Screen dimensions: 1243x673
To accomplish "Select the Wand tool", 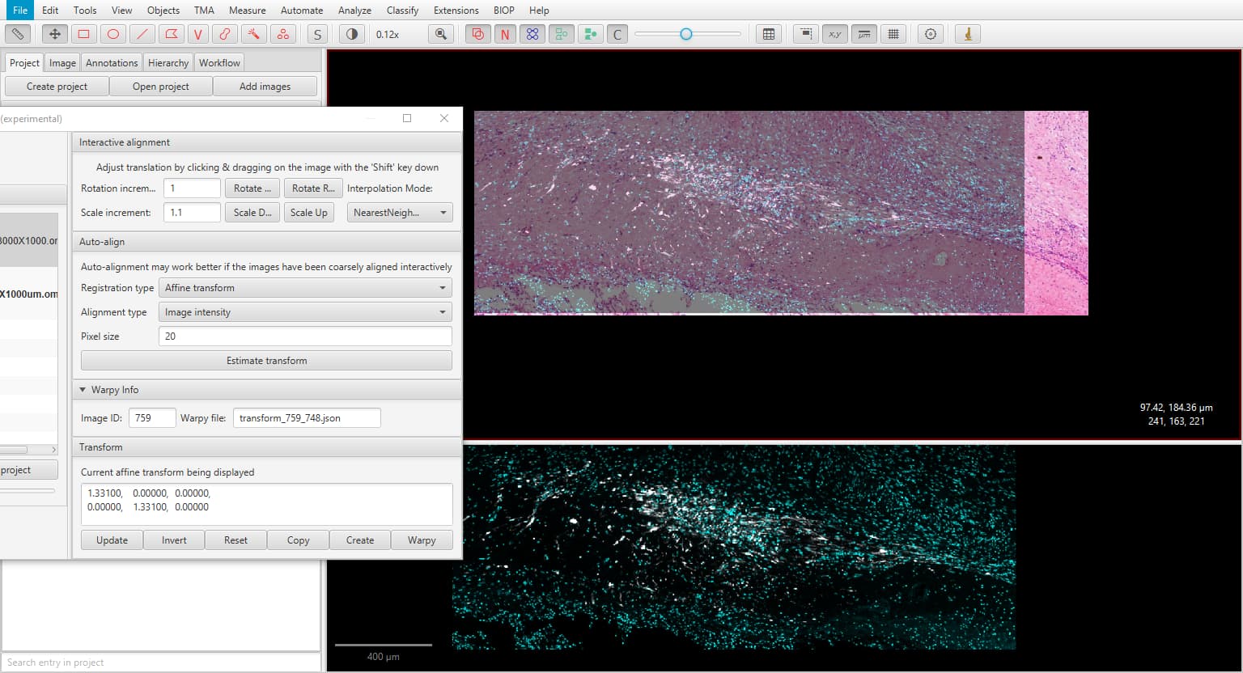I will [x=253, y=34].
